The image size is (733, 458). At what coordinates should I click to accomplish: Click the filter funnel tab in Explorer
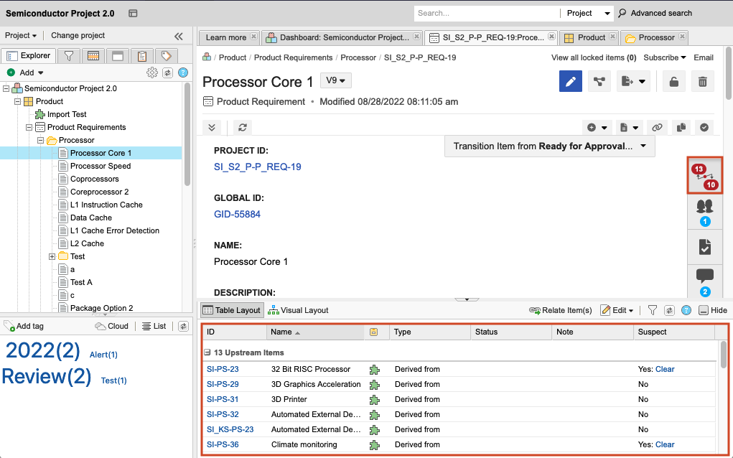(x=68, y=56)
